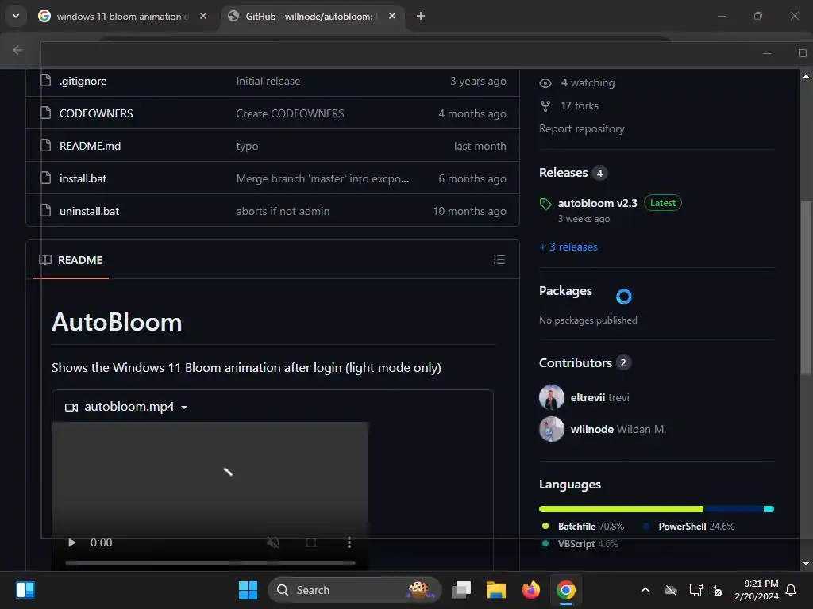Click the eye icon beside '4 watching'
The width and height of the screenshot is (813, 609).
click(x=545, y=82)
